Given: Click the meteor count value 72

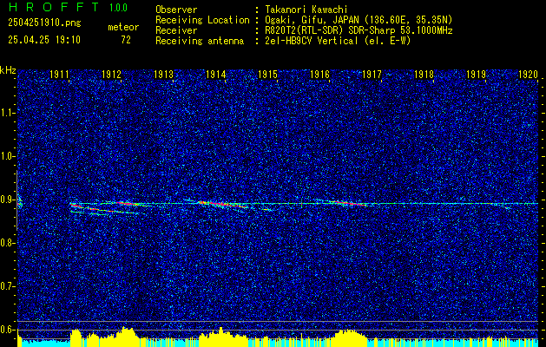Looking at the screenshot, I should coord(126,40).
